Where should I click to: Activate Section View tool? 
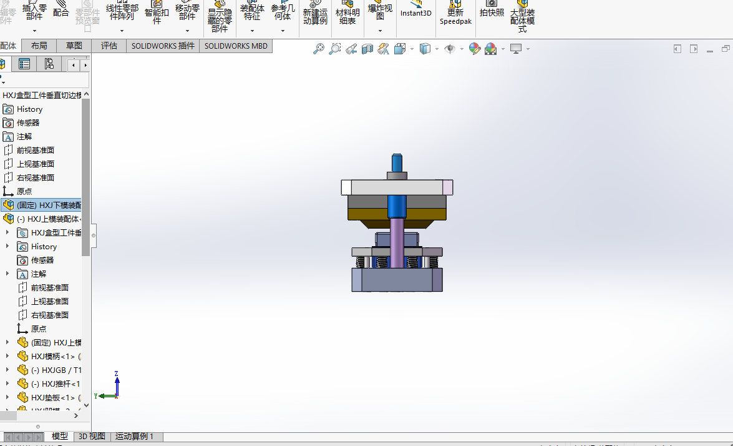367,49
